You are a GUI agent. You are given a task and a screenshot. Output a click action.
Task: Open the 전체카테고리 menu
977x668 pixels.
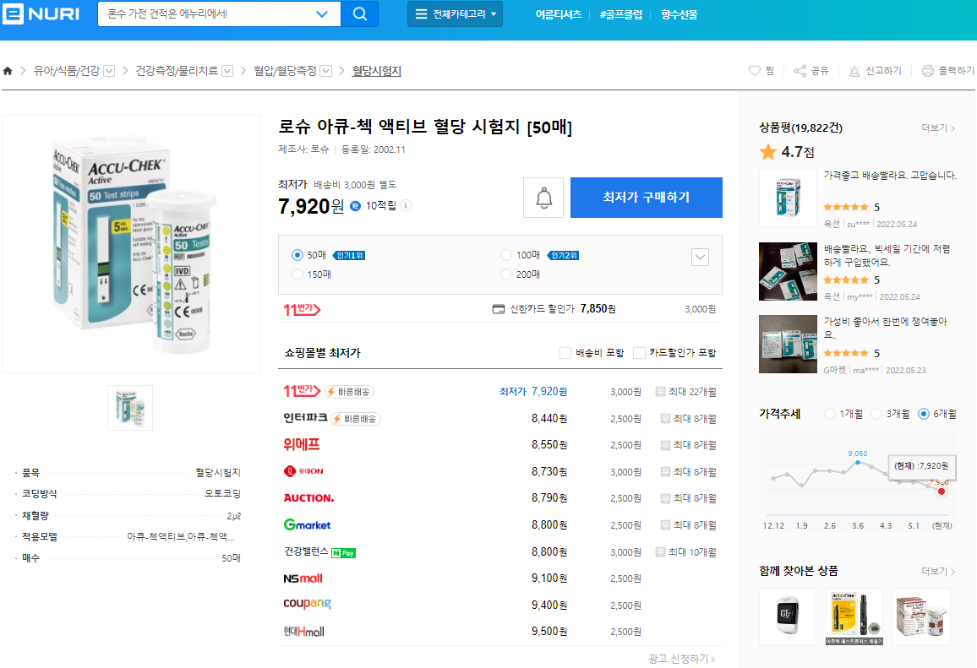[x=455, y=14]
